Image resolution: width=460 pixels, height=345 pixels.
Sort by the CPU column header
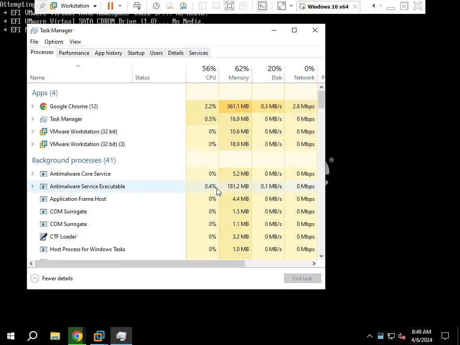click(x=203, y=73)
